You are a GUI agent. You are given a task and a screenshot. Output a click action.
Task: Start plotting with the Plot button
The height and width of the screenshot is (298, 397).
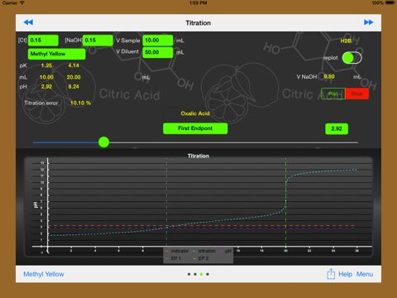333,94
